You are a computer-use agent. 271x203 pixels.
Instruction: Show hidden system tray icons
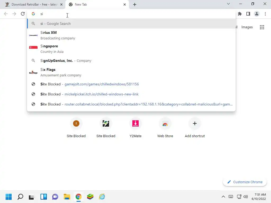[x=223, y=197]
